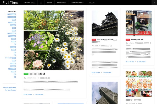Open the 'Never give up!' post title

coord(137,40)
